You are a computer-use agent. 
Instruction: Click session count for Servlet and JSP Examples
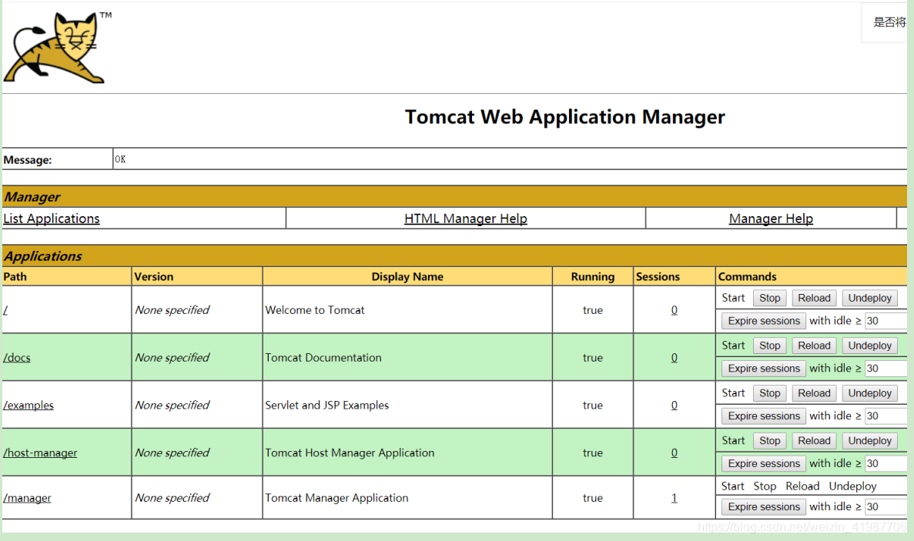(x=674, y=406)
